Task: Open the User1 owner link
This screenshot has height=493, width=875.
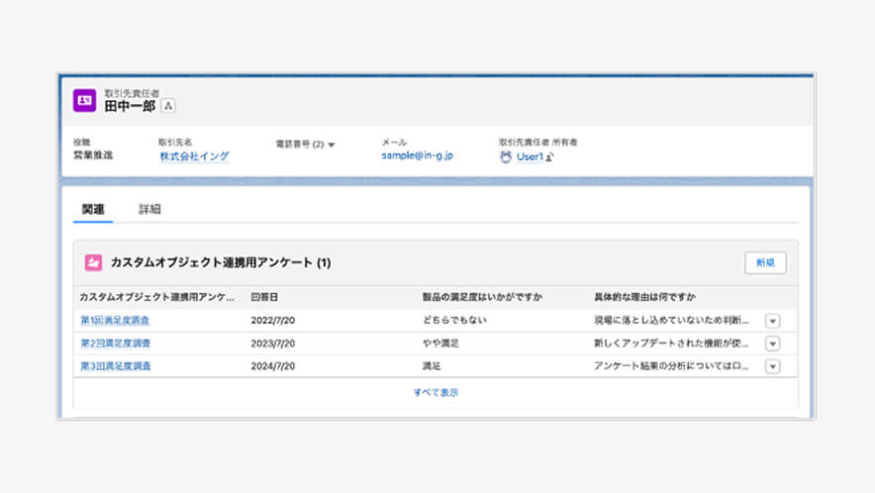Action: pos(530,156)
